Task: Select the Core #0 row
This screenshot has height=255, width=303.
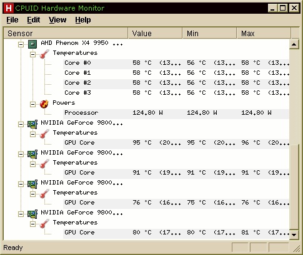Action: click(x=176, y=64)
